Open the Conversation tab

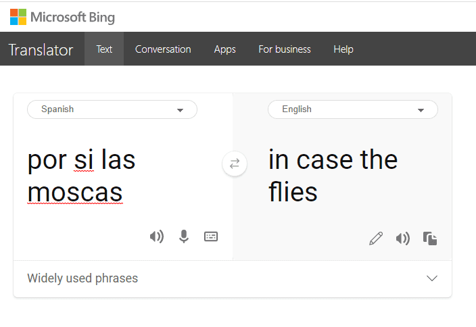(x=163, y=49)
